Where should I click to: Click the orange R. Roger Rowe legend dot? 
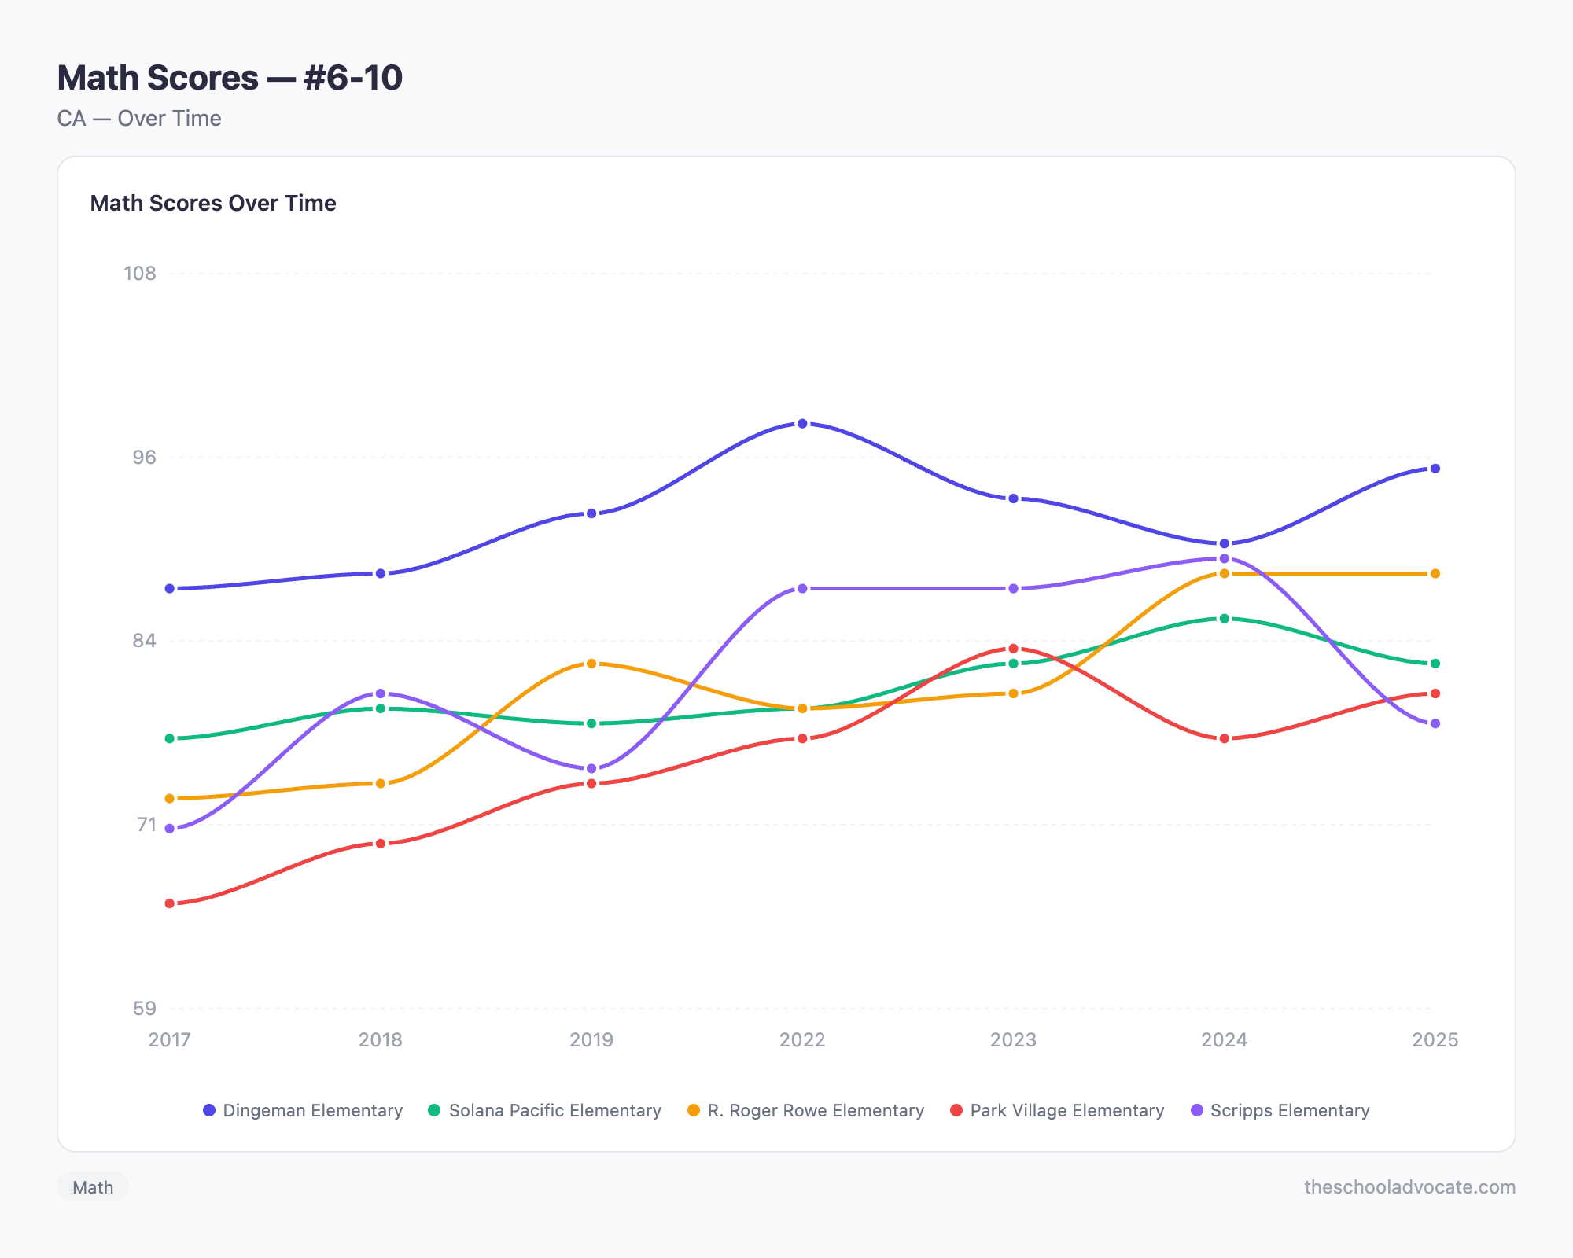pyautogui.click(x=694, y=1110)
